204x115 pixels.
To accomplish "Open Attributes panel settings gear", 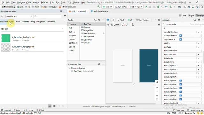I will (199, 20).
